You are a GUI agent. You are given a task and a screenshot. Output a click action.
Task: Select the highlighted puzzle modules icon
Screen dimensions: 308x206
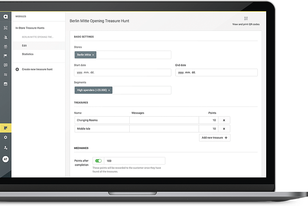[x=5, y=128]
